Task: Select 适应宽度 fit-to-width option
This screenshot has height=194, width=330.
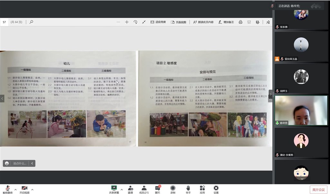Action: pos(158,22)
